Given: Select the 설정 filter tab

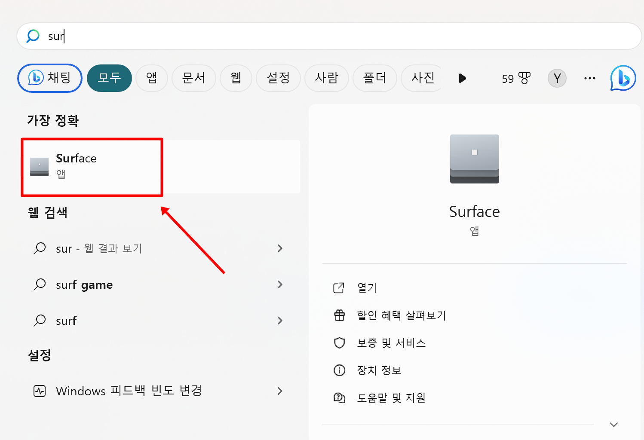Looking at the screenshot, I should pos(278,78).
